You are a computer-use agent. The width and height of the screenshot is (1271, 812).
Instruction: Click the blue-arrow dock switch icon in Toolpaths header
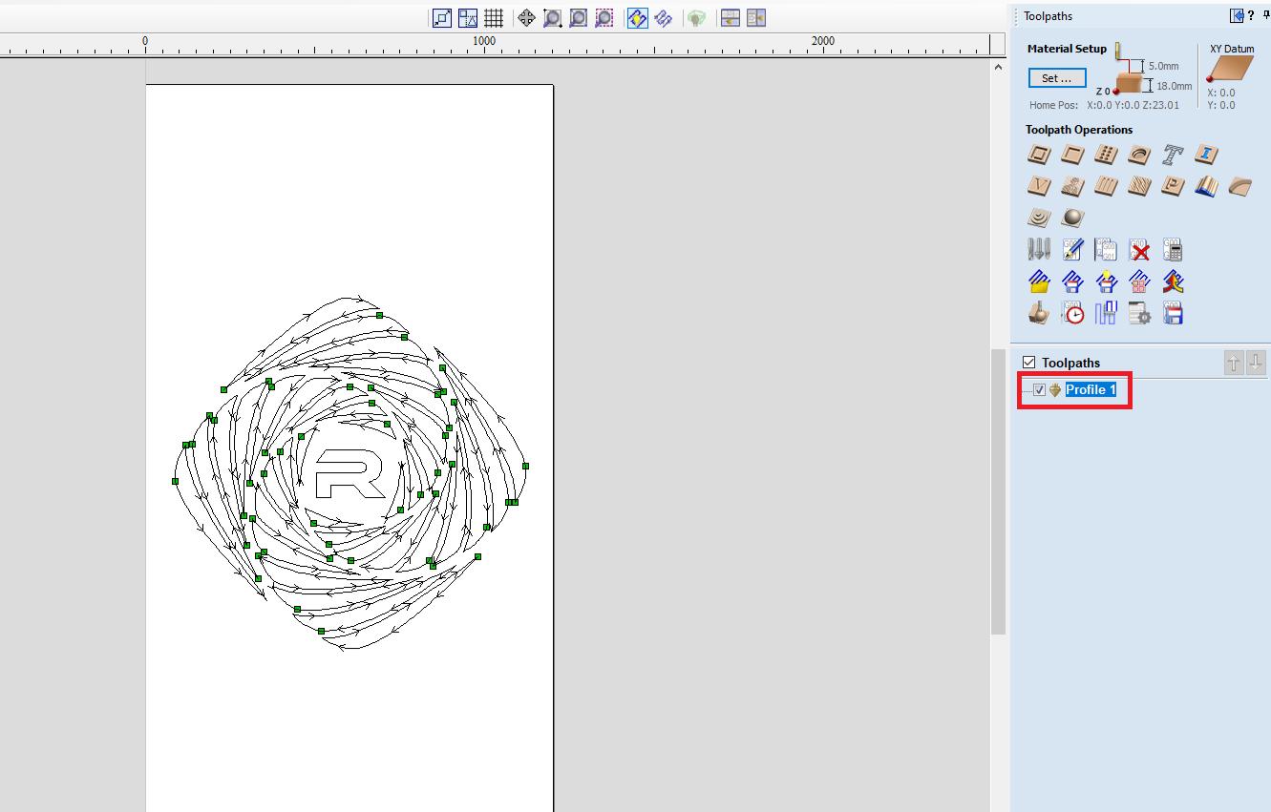coord(1237,15)
